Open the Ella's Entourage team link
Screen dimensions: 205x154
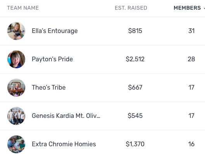pyautogui.click(x=55, y=31)
